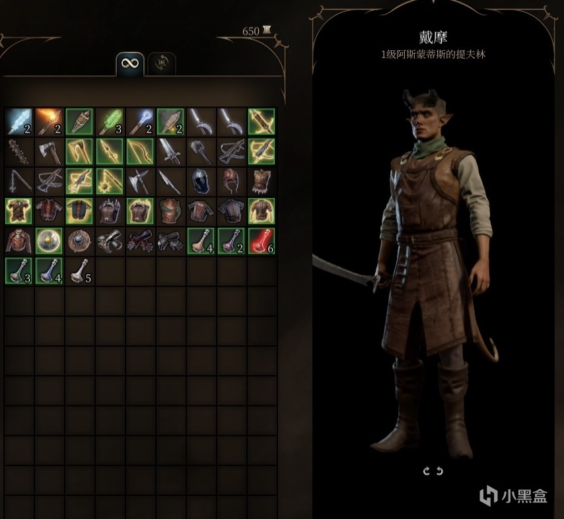Select the blue potion stack of 4

coord(49,271)
